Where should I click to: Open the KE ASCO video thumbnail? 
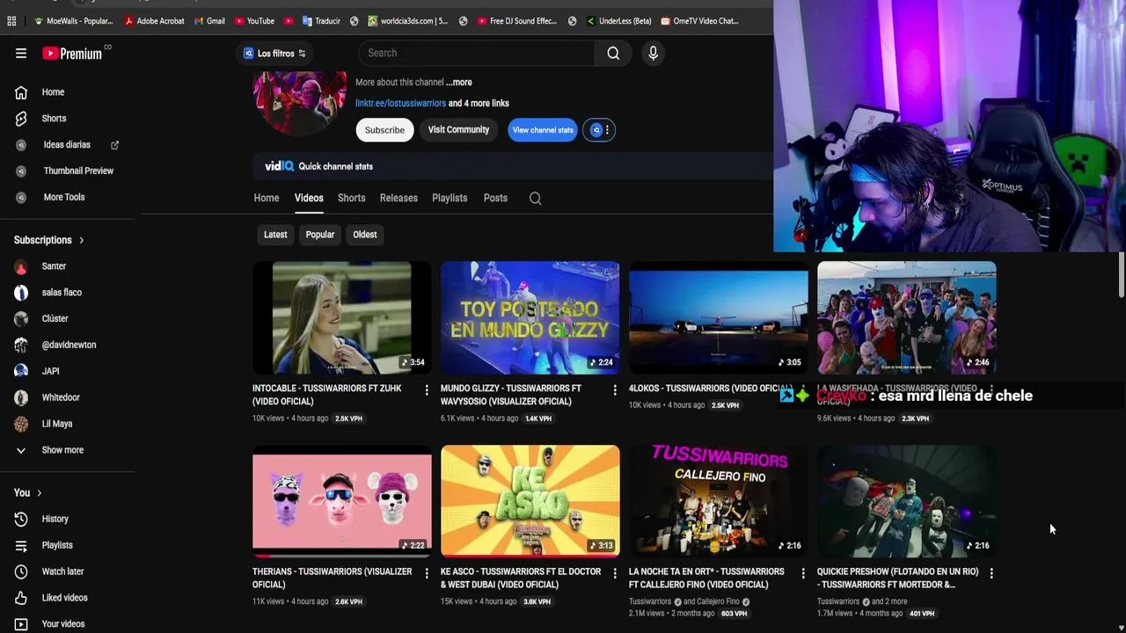pyautogui.click(x=530, y=501)
